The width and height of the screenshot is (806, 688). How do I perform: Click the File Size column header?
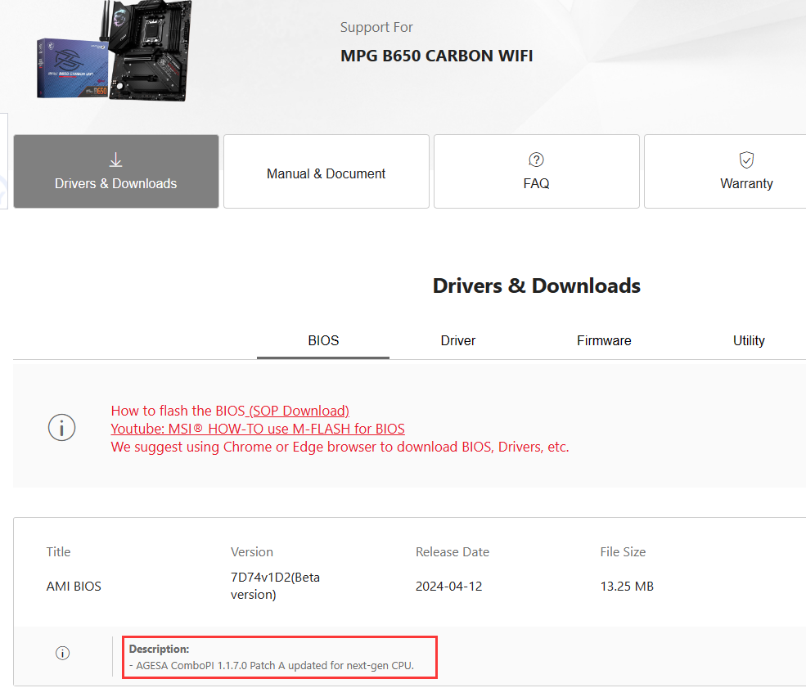pyautogui.click(x=623, y=552)
